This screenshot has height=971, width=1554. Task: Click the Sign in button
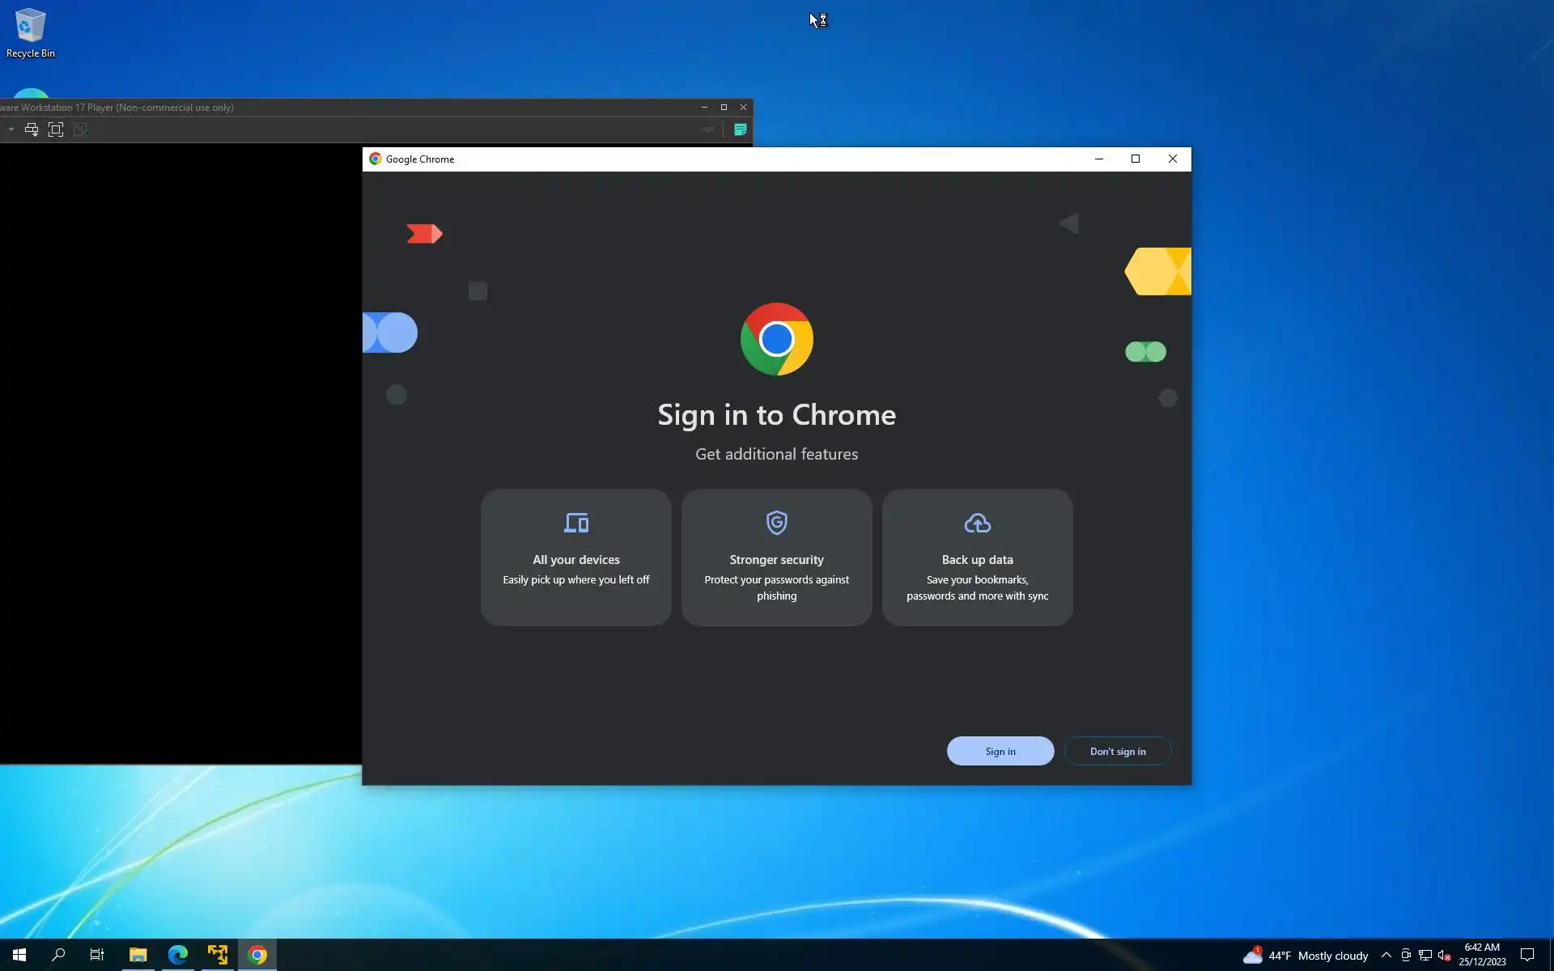click(x=1000, y=751)
